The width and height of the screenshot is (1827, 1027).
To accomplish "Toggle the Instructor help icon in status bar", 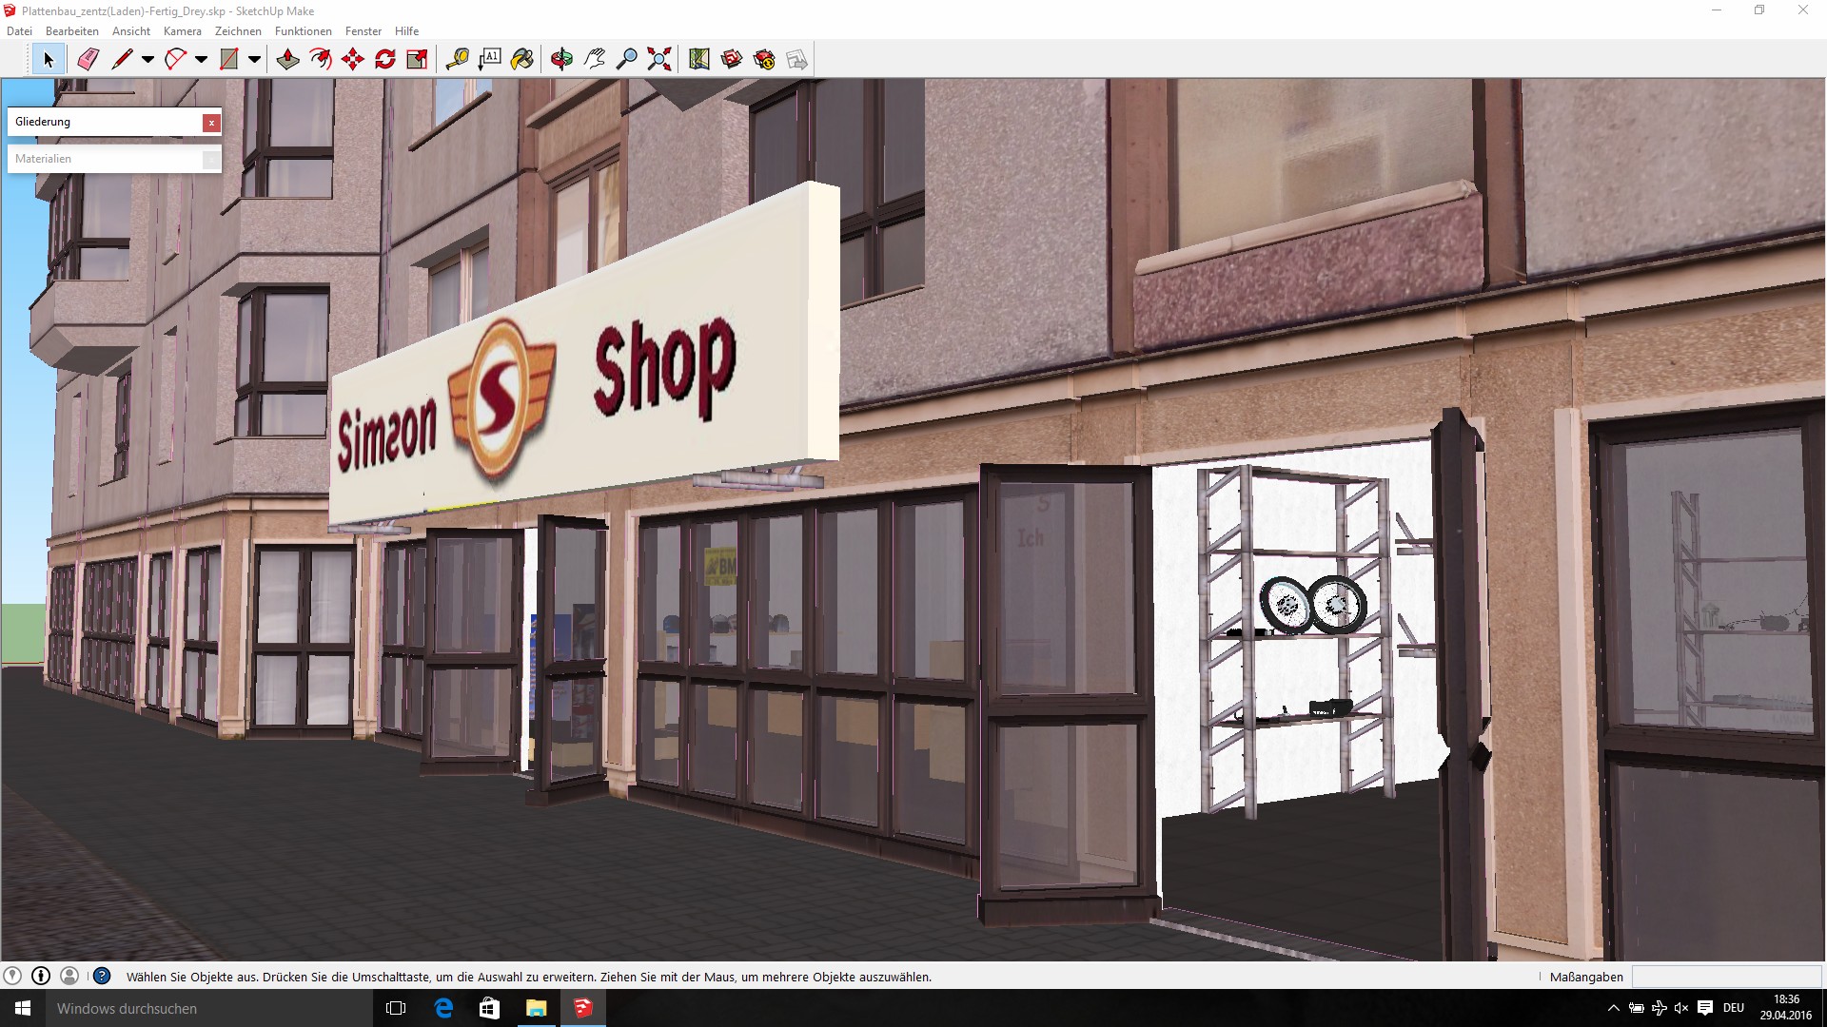I will pos(102,976).
